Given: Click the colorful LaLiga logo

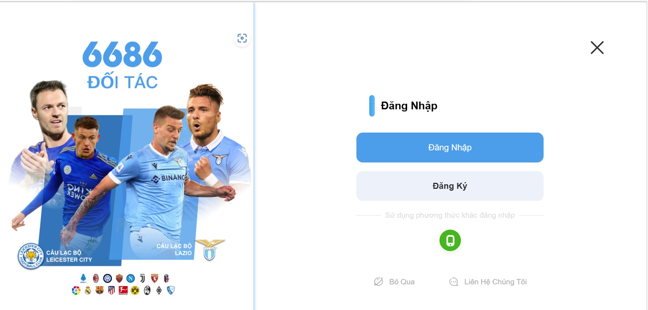Looking at the screenshot, I should coord(76,290).
